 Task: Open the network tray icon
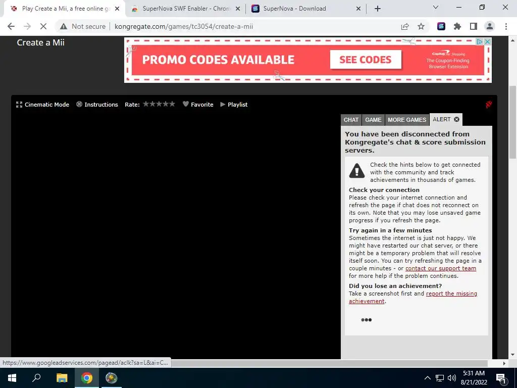point(440,378)
